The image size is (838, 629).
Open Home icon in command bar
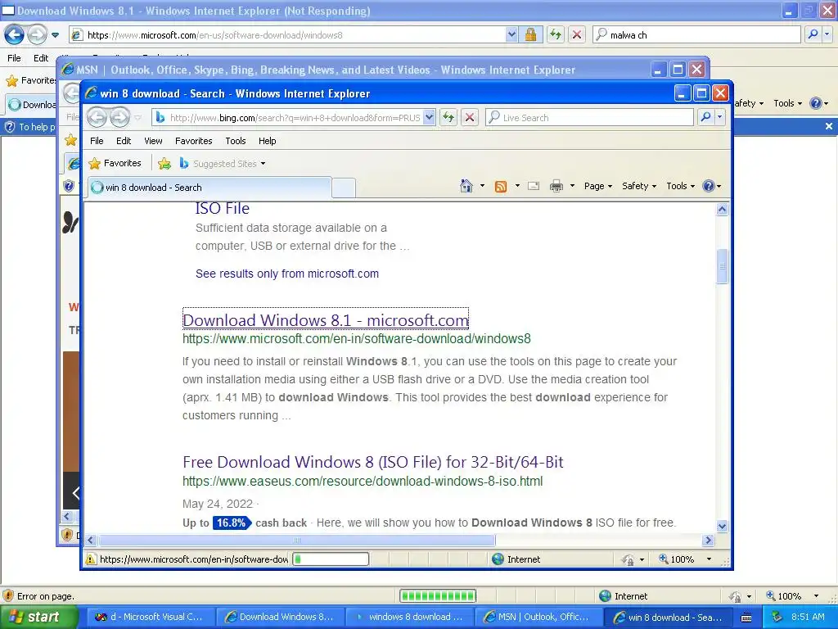466,186
